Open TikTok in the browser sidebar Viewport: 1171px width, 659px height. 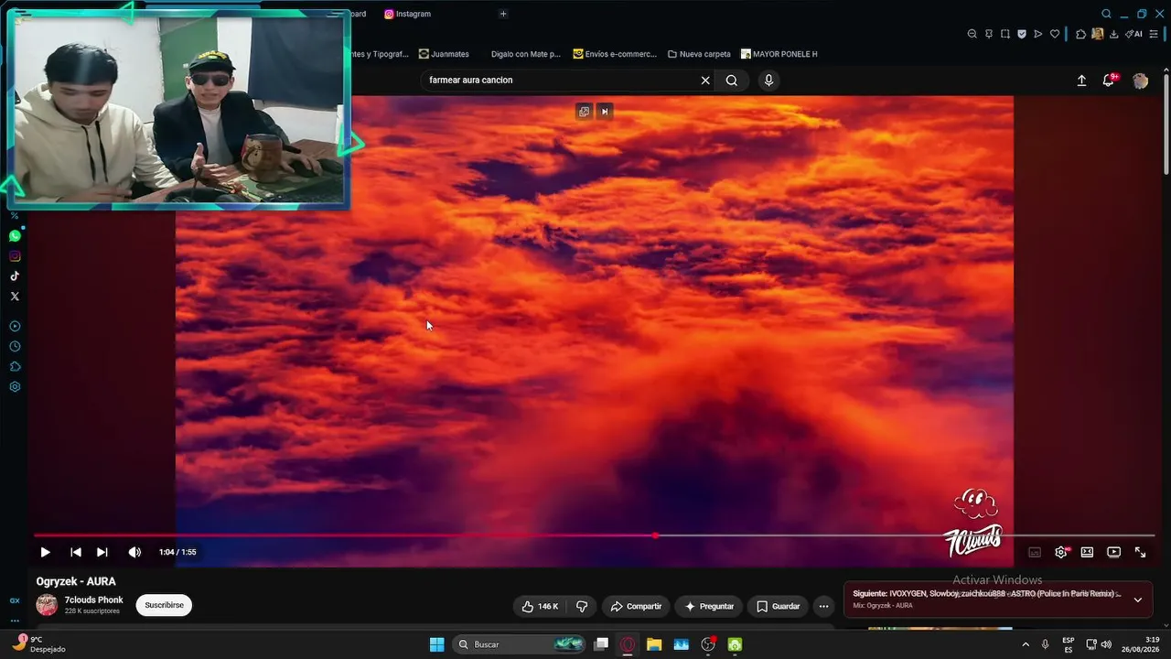click(15, 276)
